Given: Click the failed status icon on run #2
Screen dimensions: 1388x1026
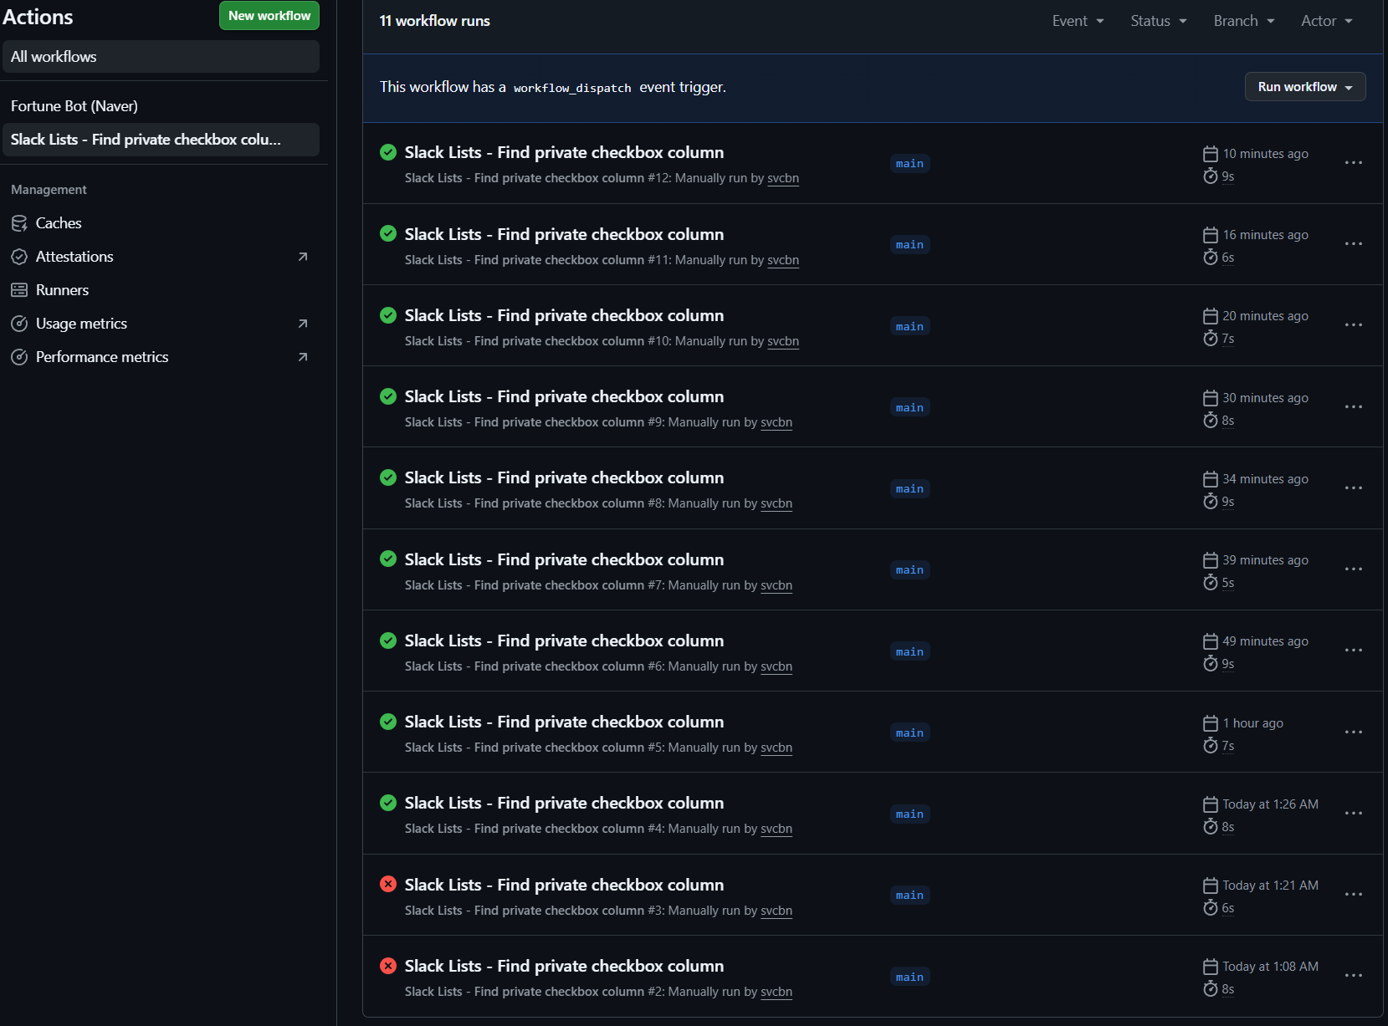Looking at the screenshot, I should pyautogui.click(x=388, y=966).
